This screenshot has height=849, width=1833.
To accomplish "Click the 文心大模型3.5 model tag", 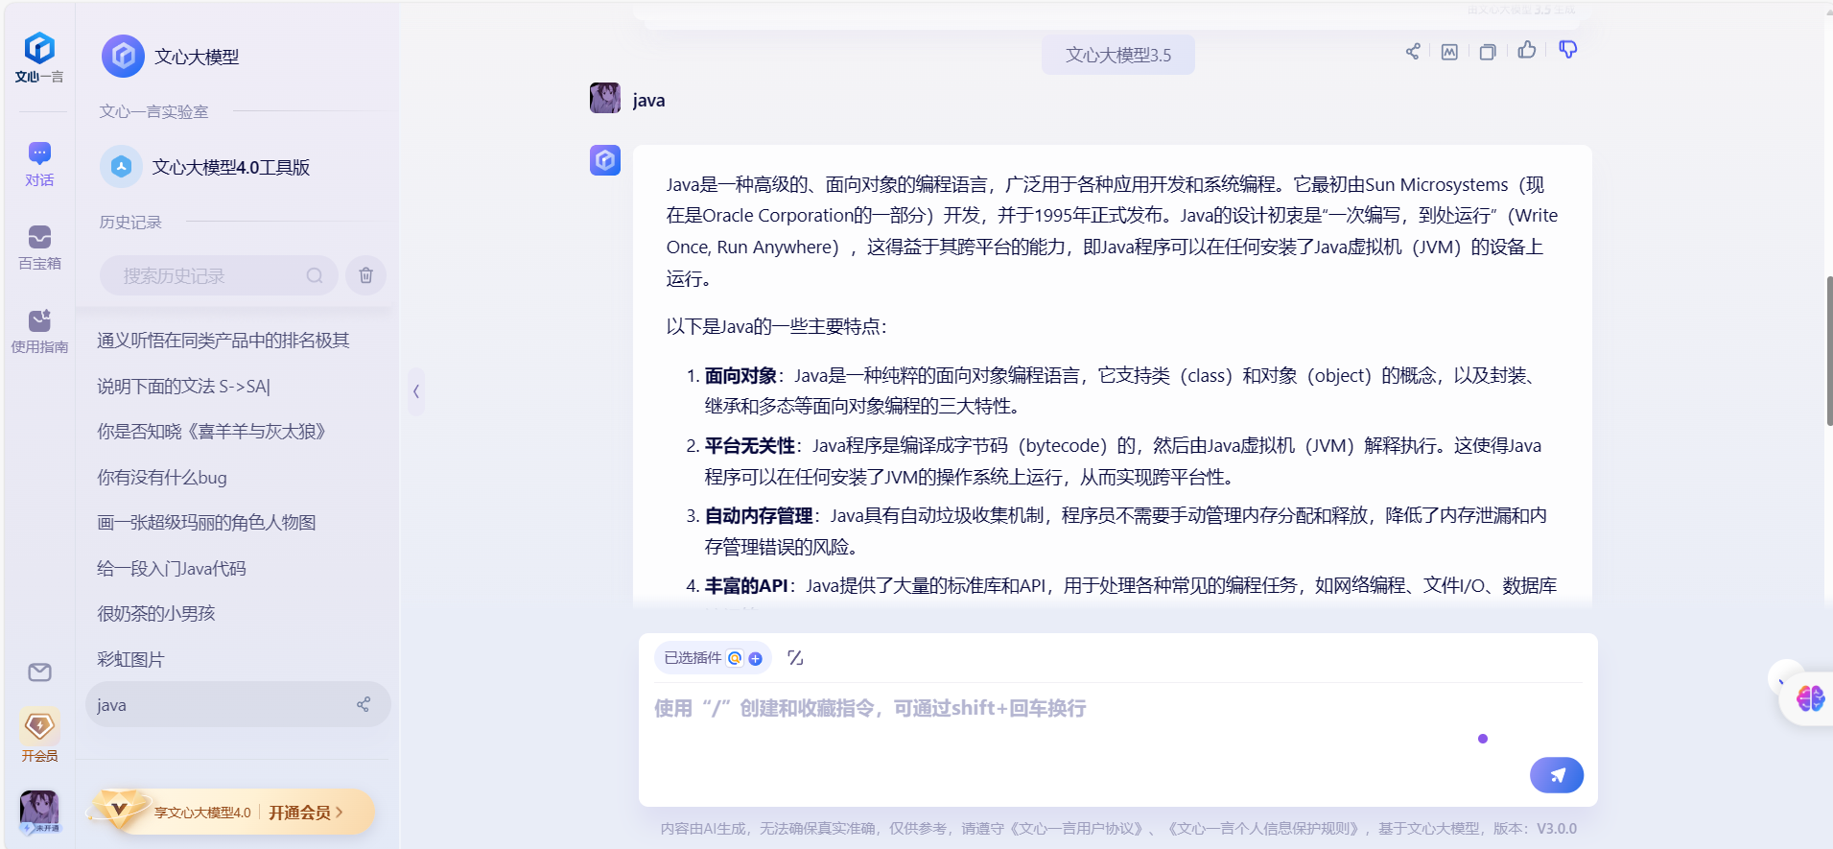I will point(1118,56).
